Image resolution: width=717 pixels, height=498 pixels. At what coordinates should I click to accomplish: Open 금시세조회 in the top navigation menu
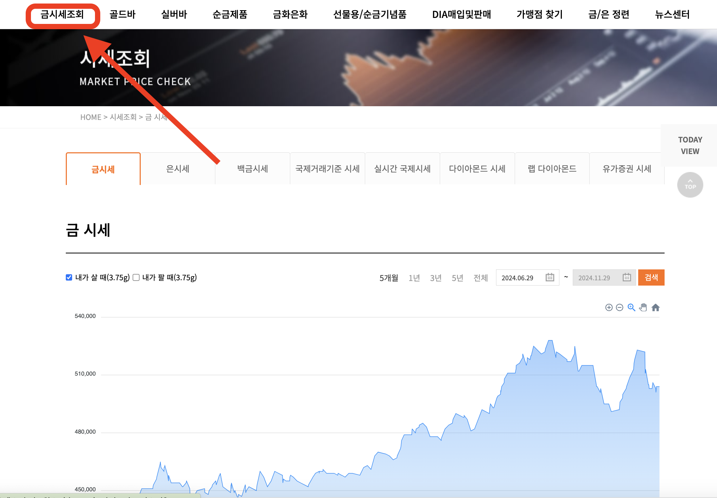[x=63, y=15]
